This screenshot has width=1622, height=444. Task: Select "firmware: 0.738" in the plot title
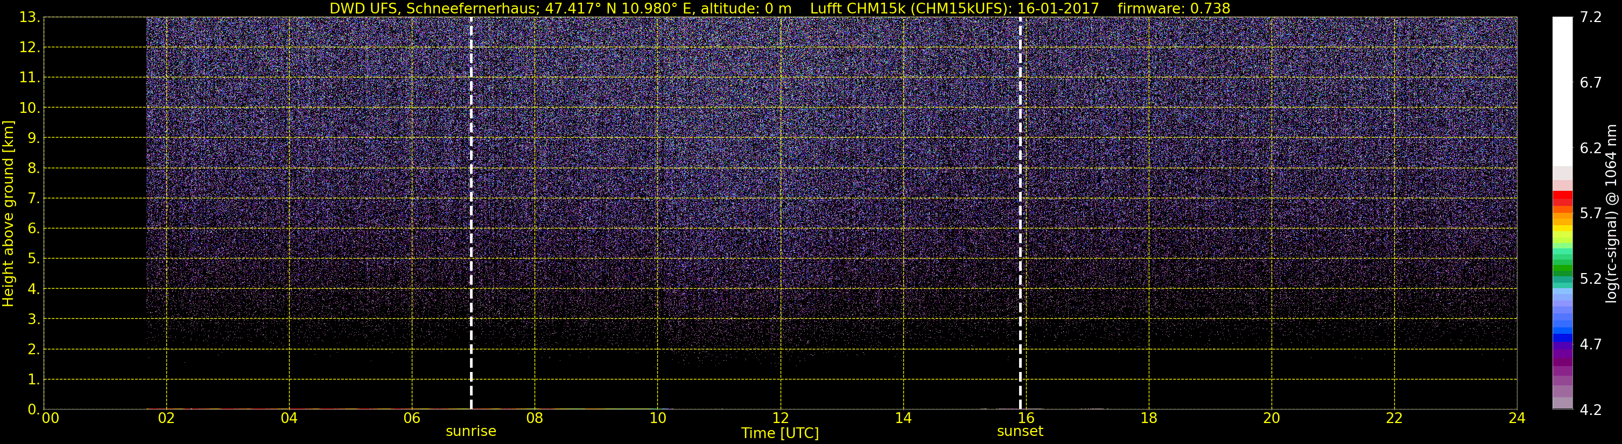pyautogui.click(x=1174, y=8)
